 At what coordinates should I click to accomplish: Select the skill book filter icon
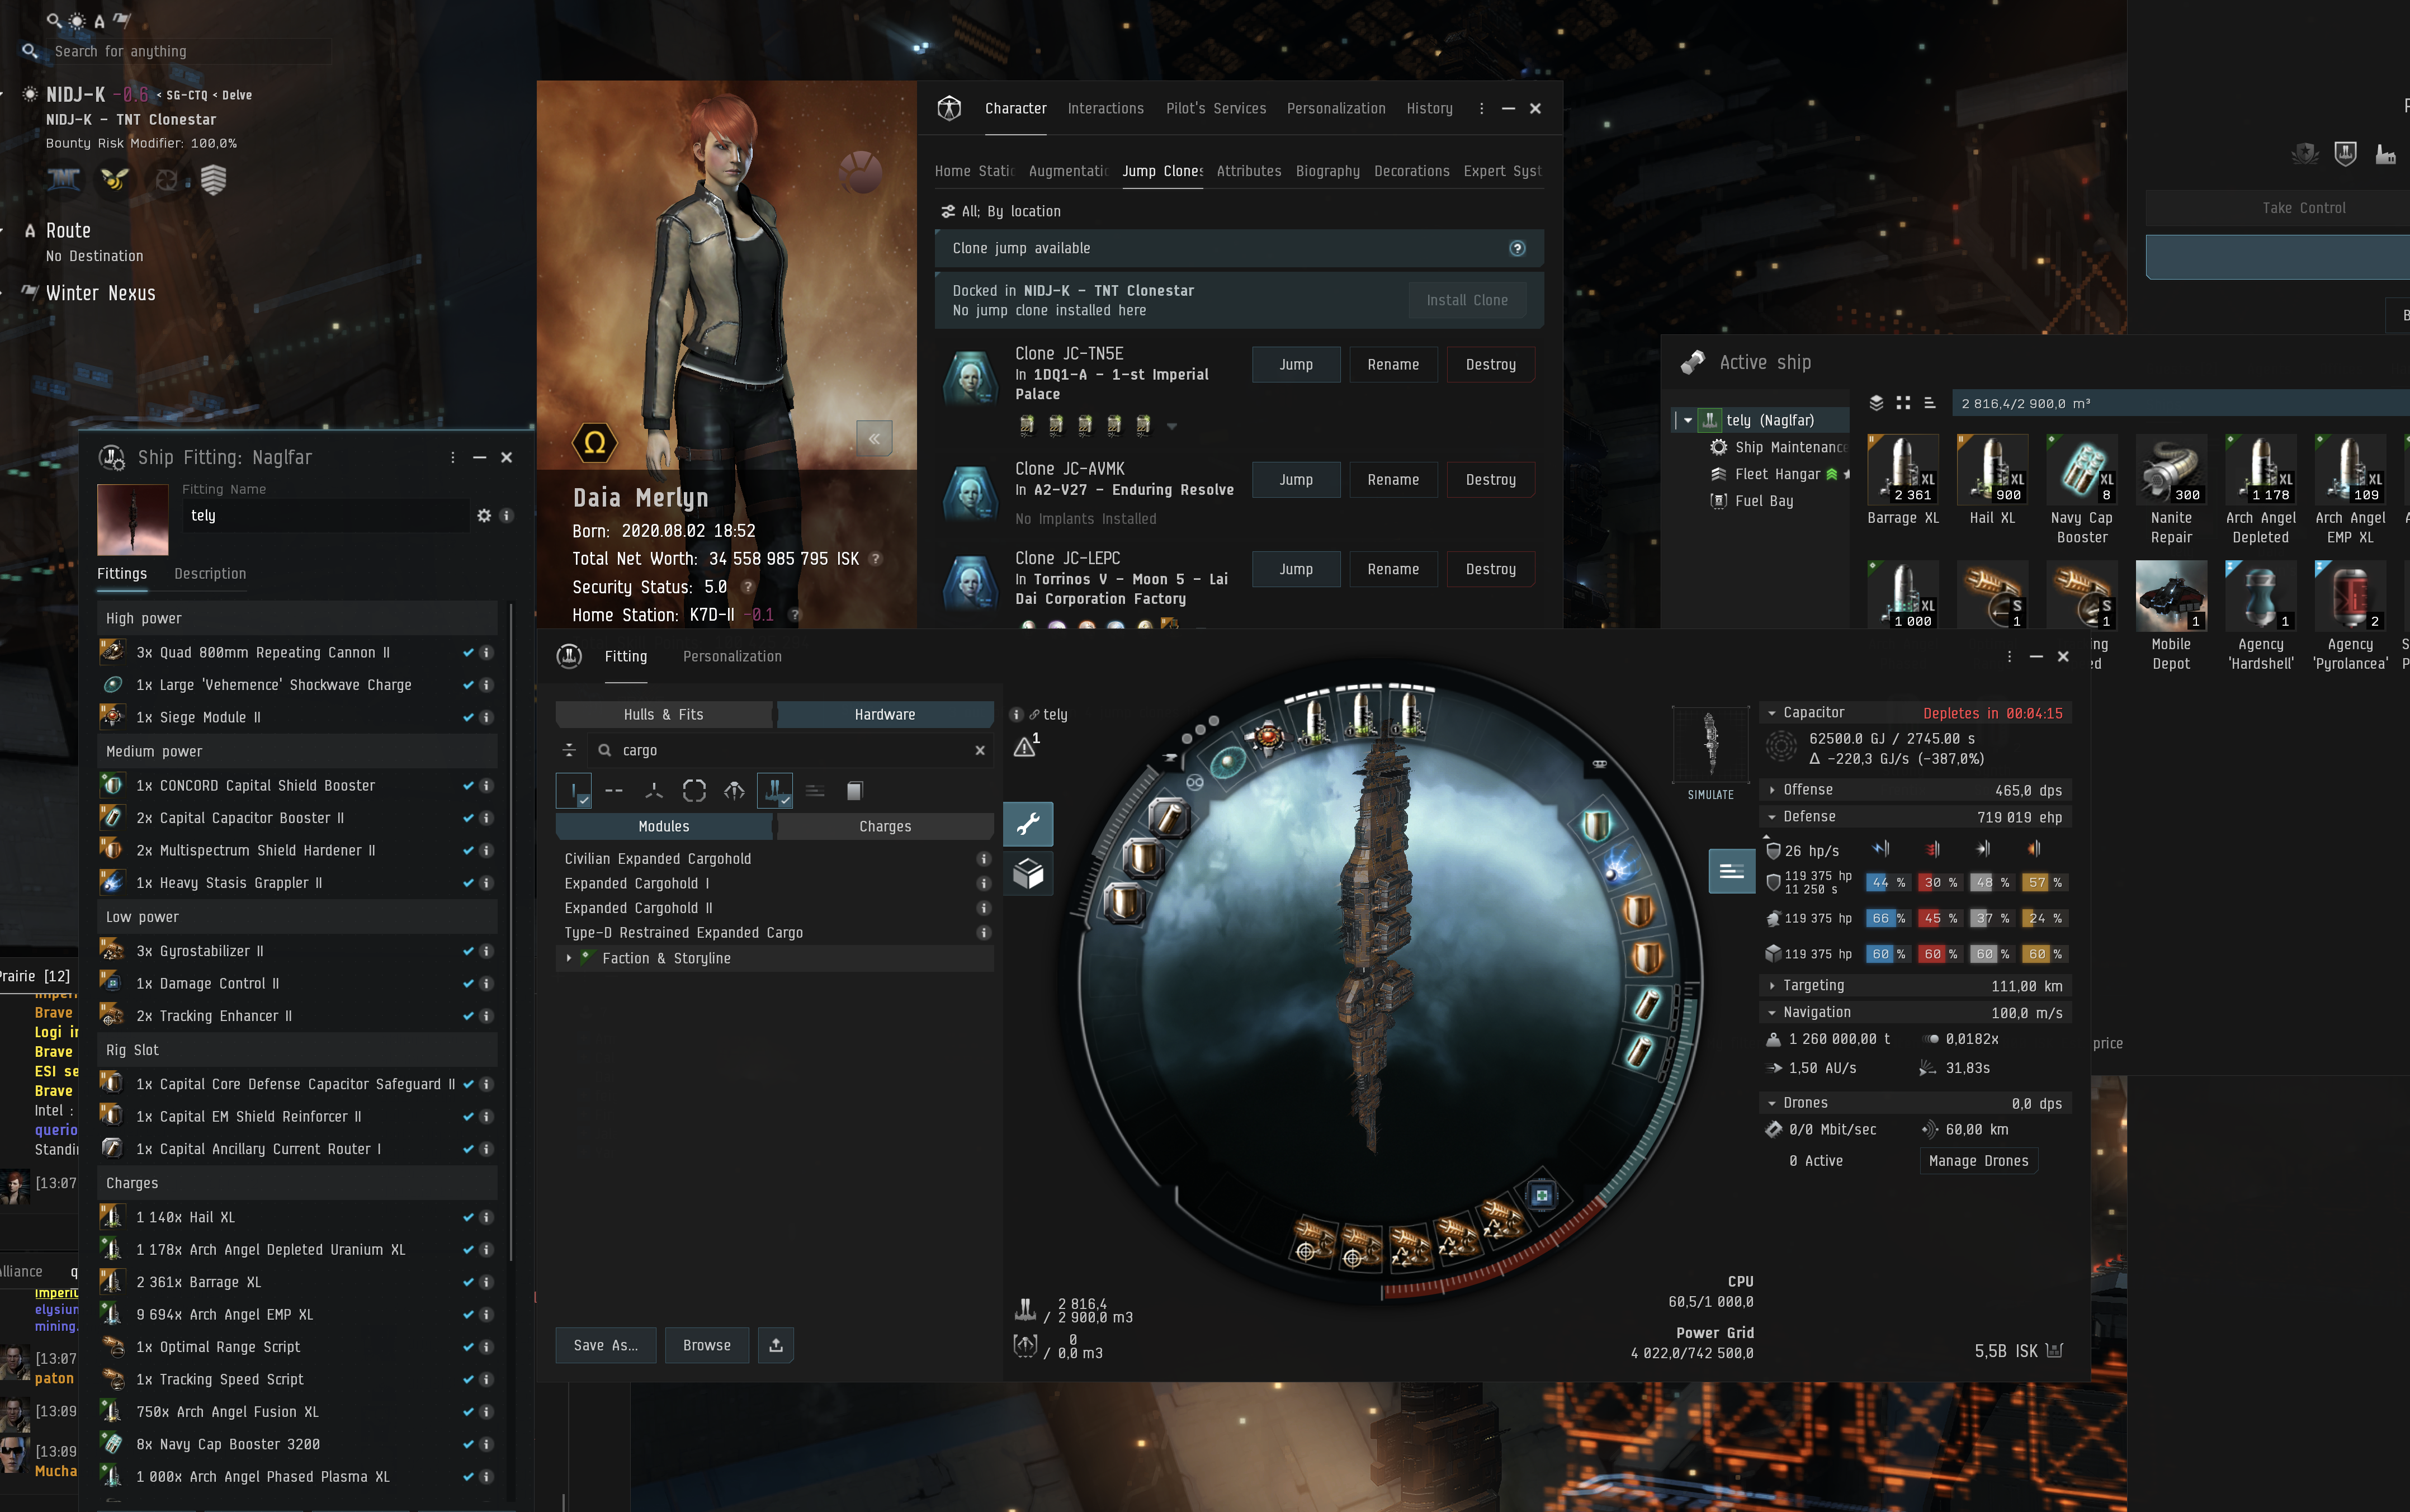[854, 791]
